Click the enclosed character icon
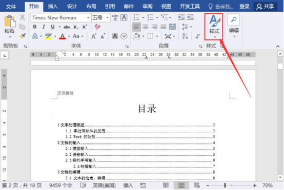The image size is (284, 190). click(x=124, y=36)
